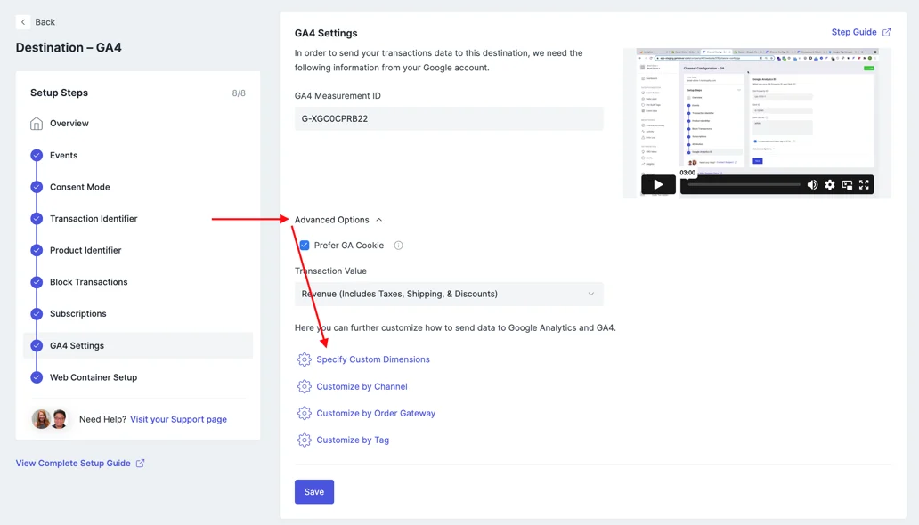Open the Transaction Identifier step
Image resolution: width=919 pixels, height=525 pixels.
(x=94, y=219)
